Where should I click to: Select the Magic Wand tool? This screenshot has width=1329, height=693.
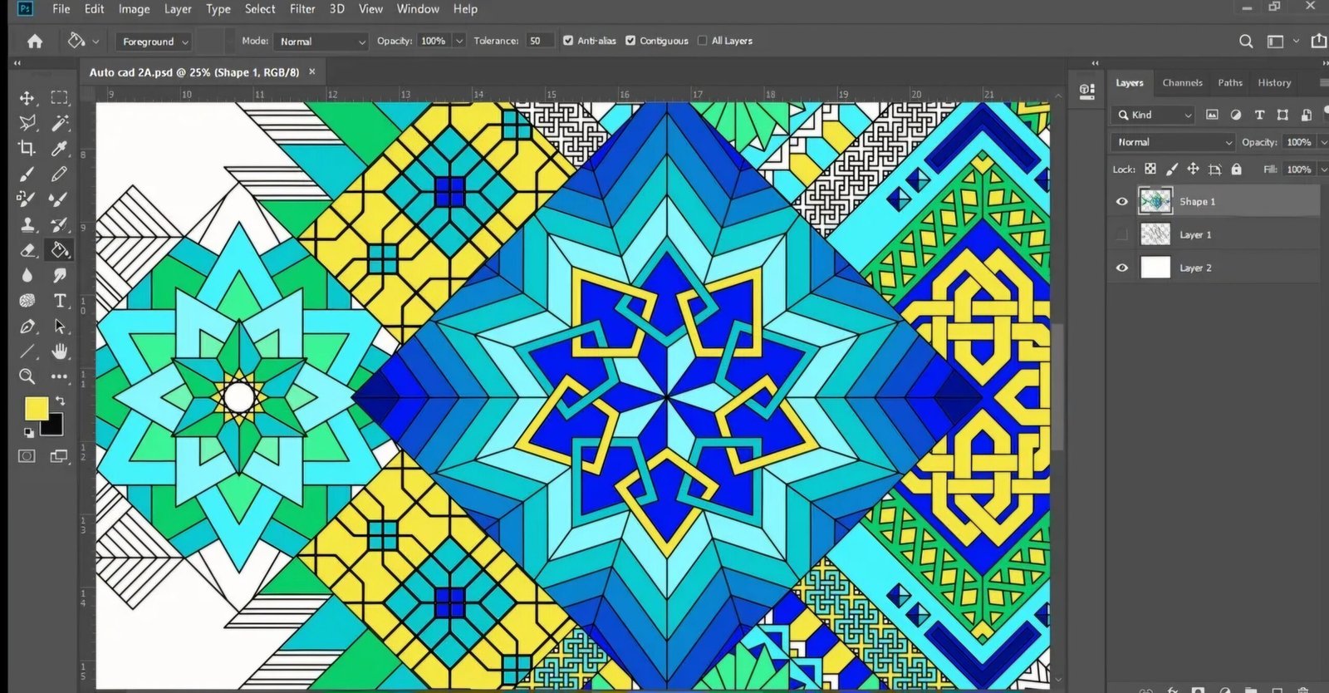[x=59, y=123]
